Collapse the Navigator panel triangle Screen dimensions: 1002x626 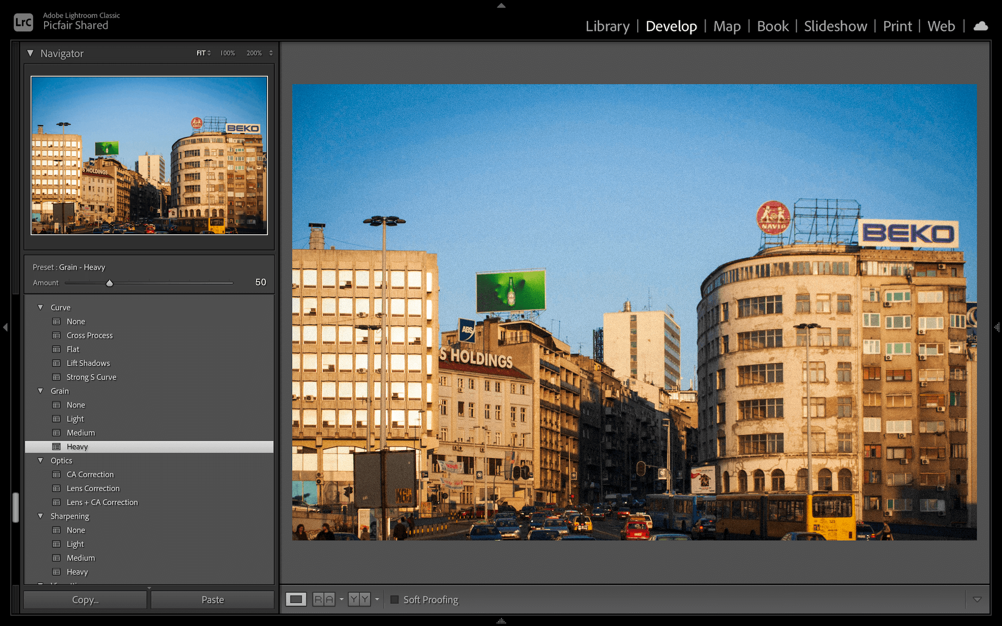coord(31,53)
